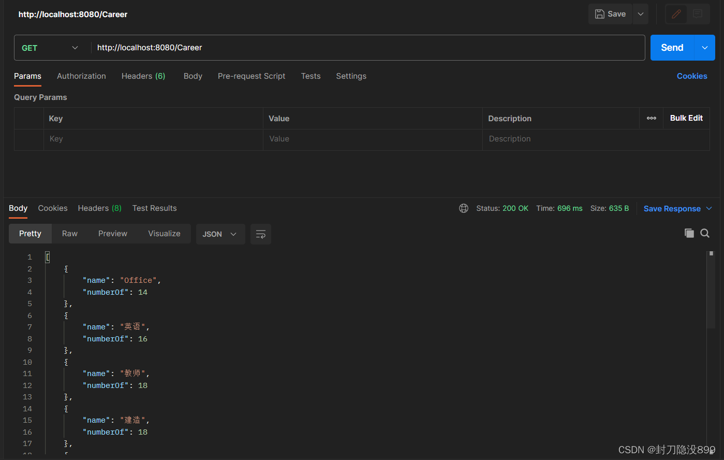Toggle the wrap lines icon
Screen dimensions: 724x460
[261, 234]
